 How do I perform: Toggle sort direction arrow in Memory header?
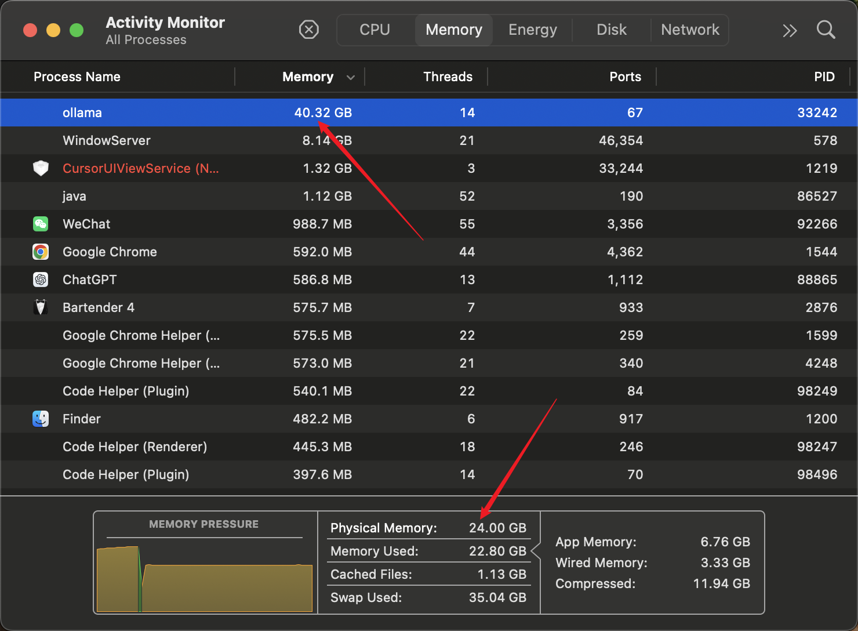(350, 77)
